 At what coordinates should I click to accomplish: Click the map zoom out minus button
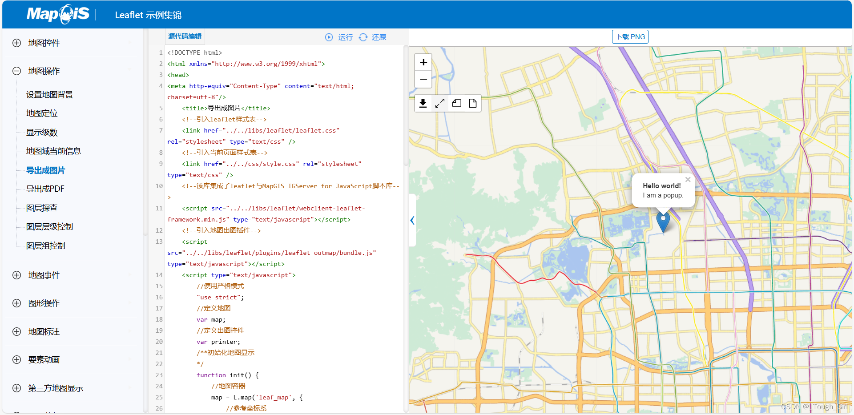click(423, 79)
